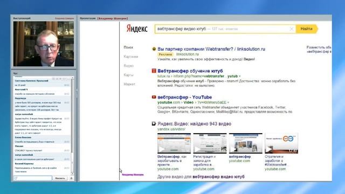Select the Поиск tab in the Яндекс sidebar
Viewport: 345px width, 194px height.
click(128, 47)
